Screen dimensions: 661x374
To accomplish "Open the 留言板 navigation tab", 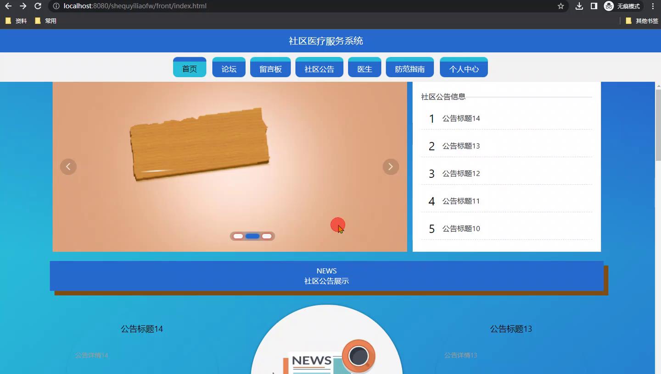I will click(x=270, y=67).
